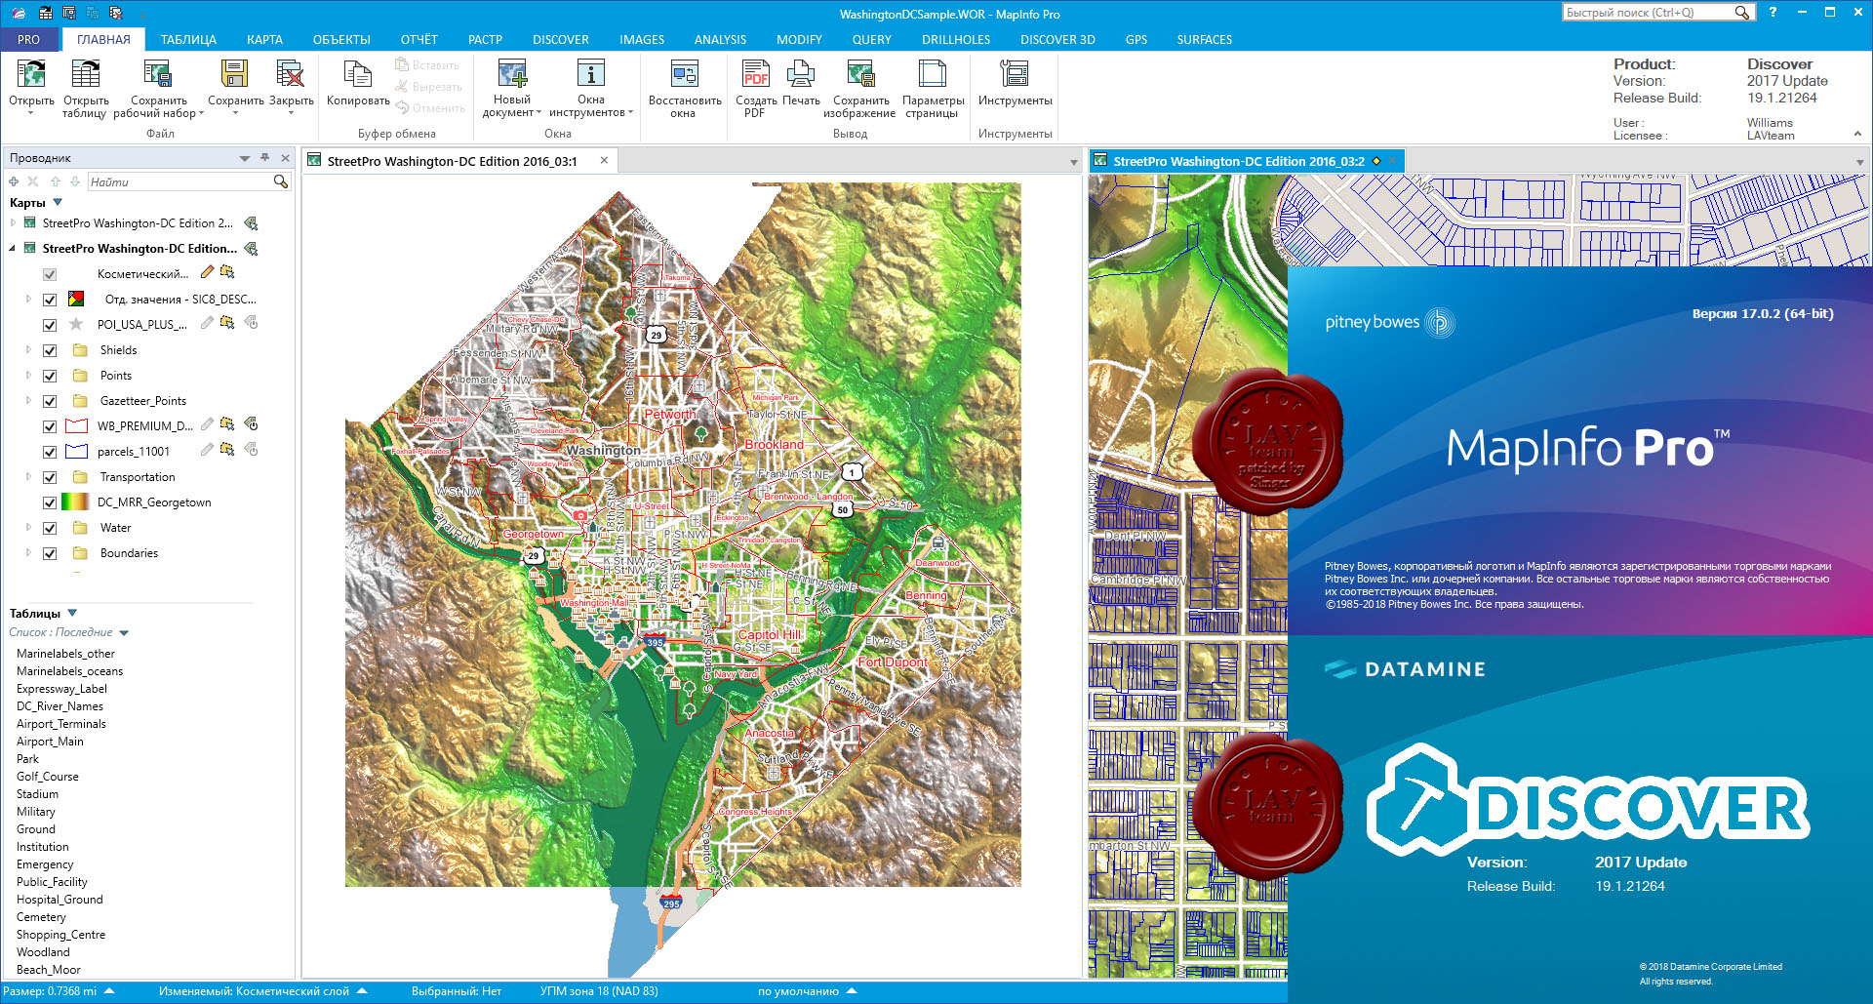Click the Копировать icon
The width and height of the screenshot is (1873, 1004).
tap(358, 73)
